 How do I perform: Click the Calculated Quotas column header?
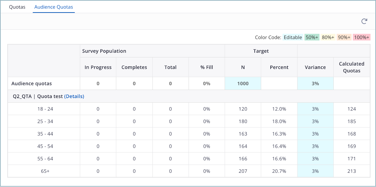click(x=352, y=67)
